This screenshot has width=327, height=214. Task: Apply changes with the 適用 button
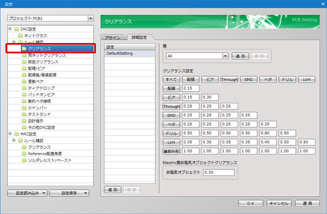tap(307, 203)
